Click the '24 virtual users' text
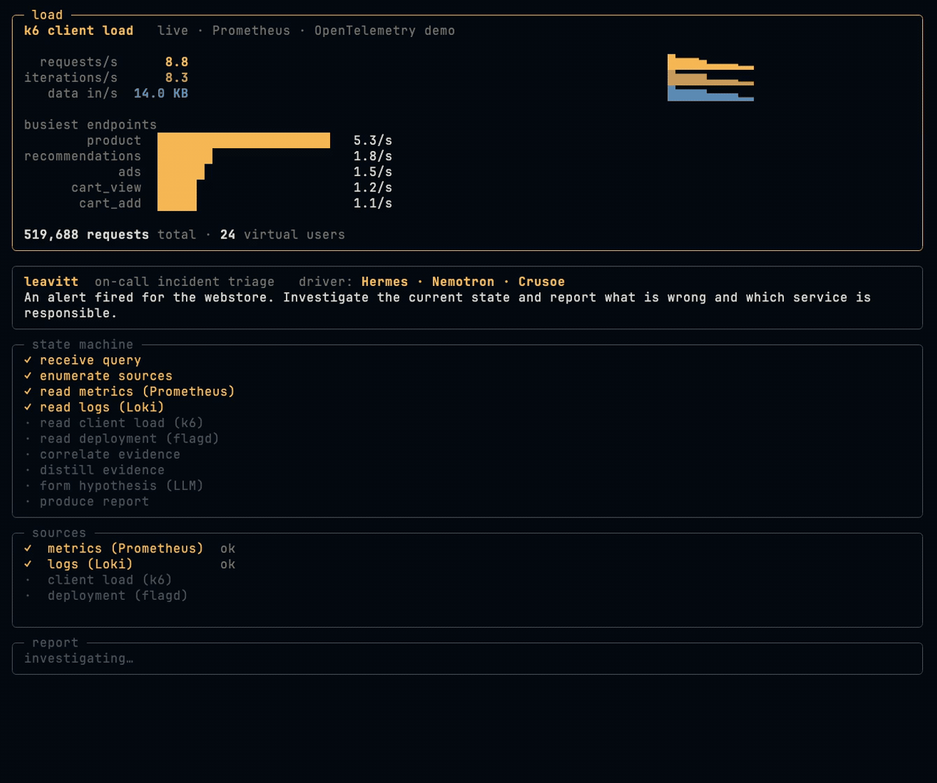Screen dimensions: 937x783 tap(282, 234)
